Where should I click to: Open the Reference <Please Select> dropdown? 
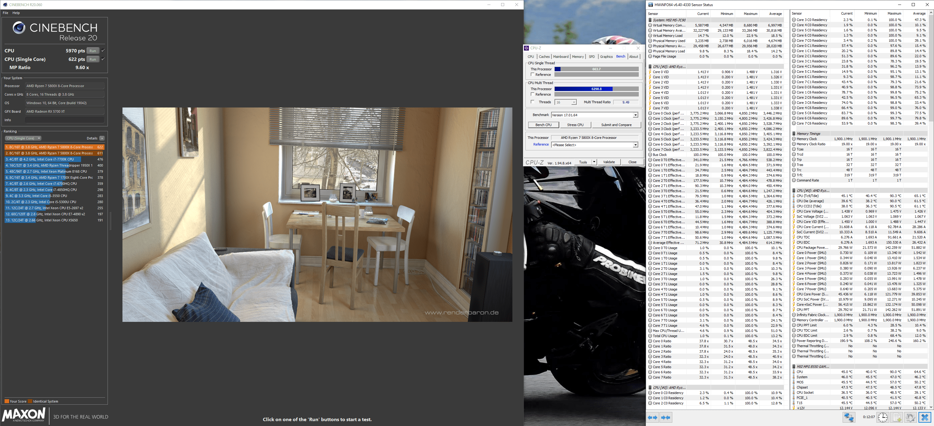coord(594,145)
